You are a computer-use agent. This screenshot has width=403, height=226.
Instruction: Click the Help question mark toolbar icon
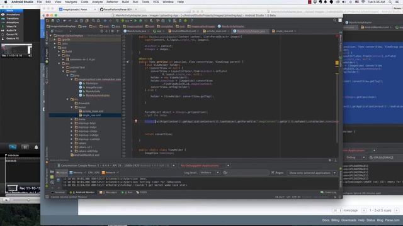pyautogui.click(x=191, y=21)
